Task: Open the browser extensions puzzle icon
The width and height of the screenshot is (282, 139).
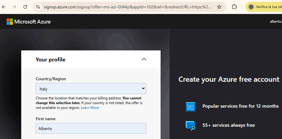Action: 234,7
